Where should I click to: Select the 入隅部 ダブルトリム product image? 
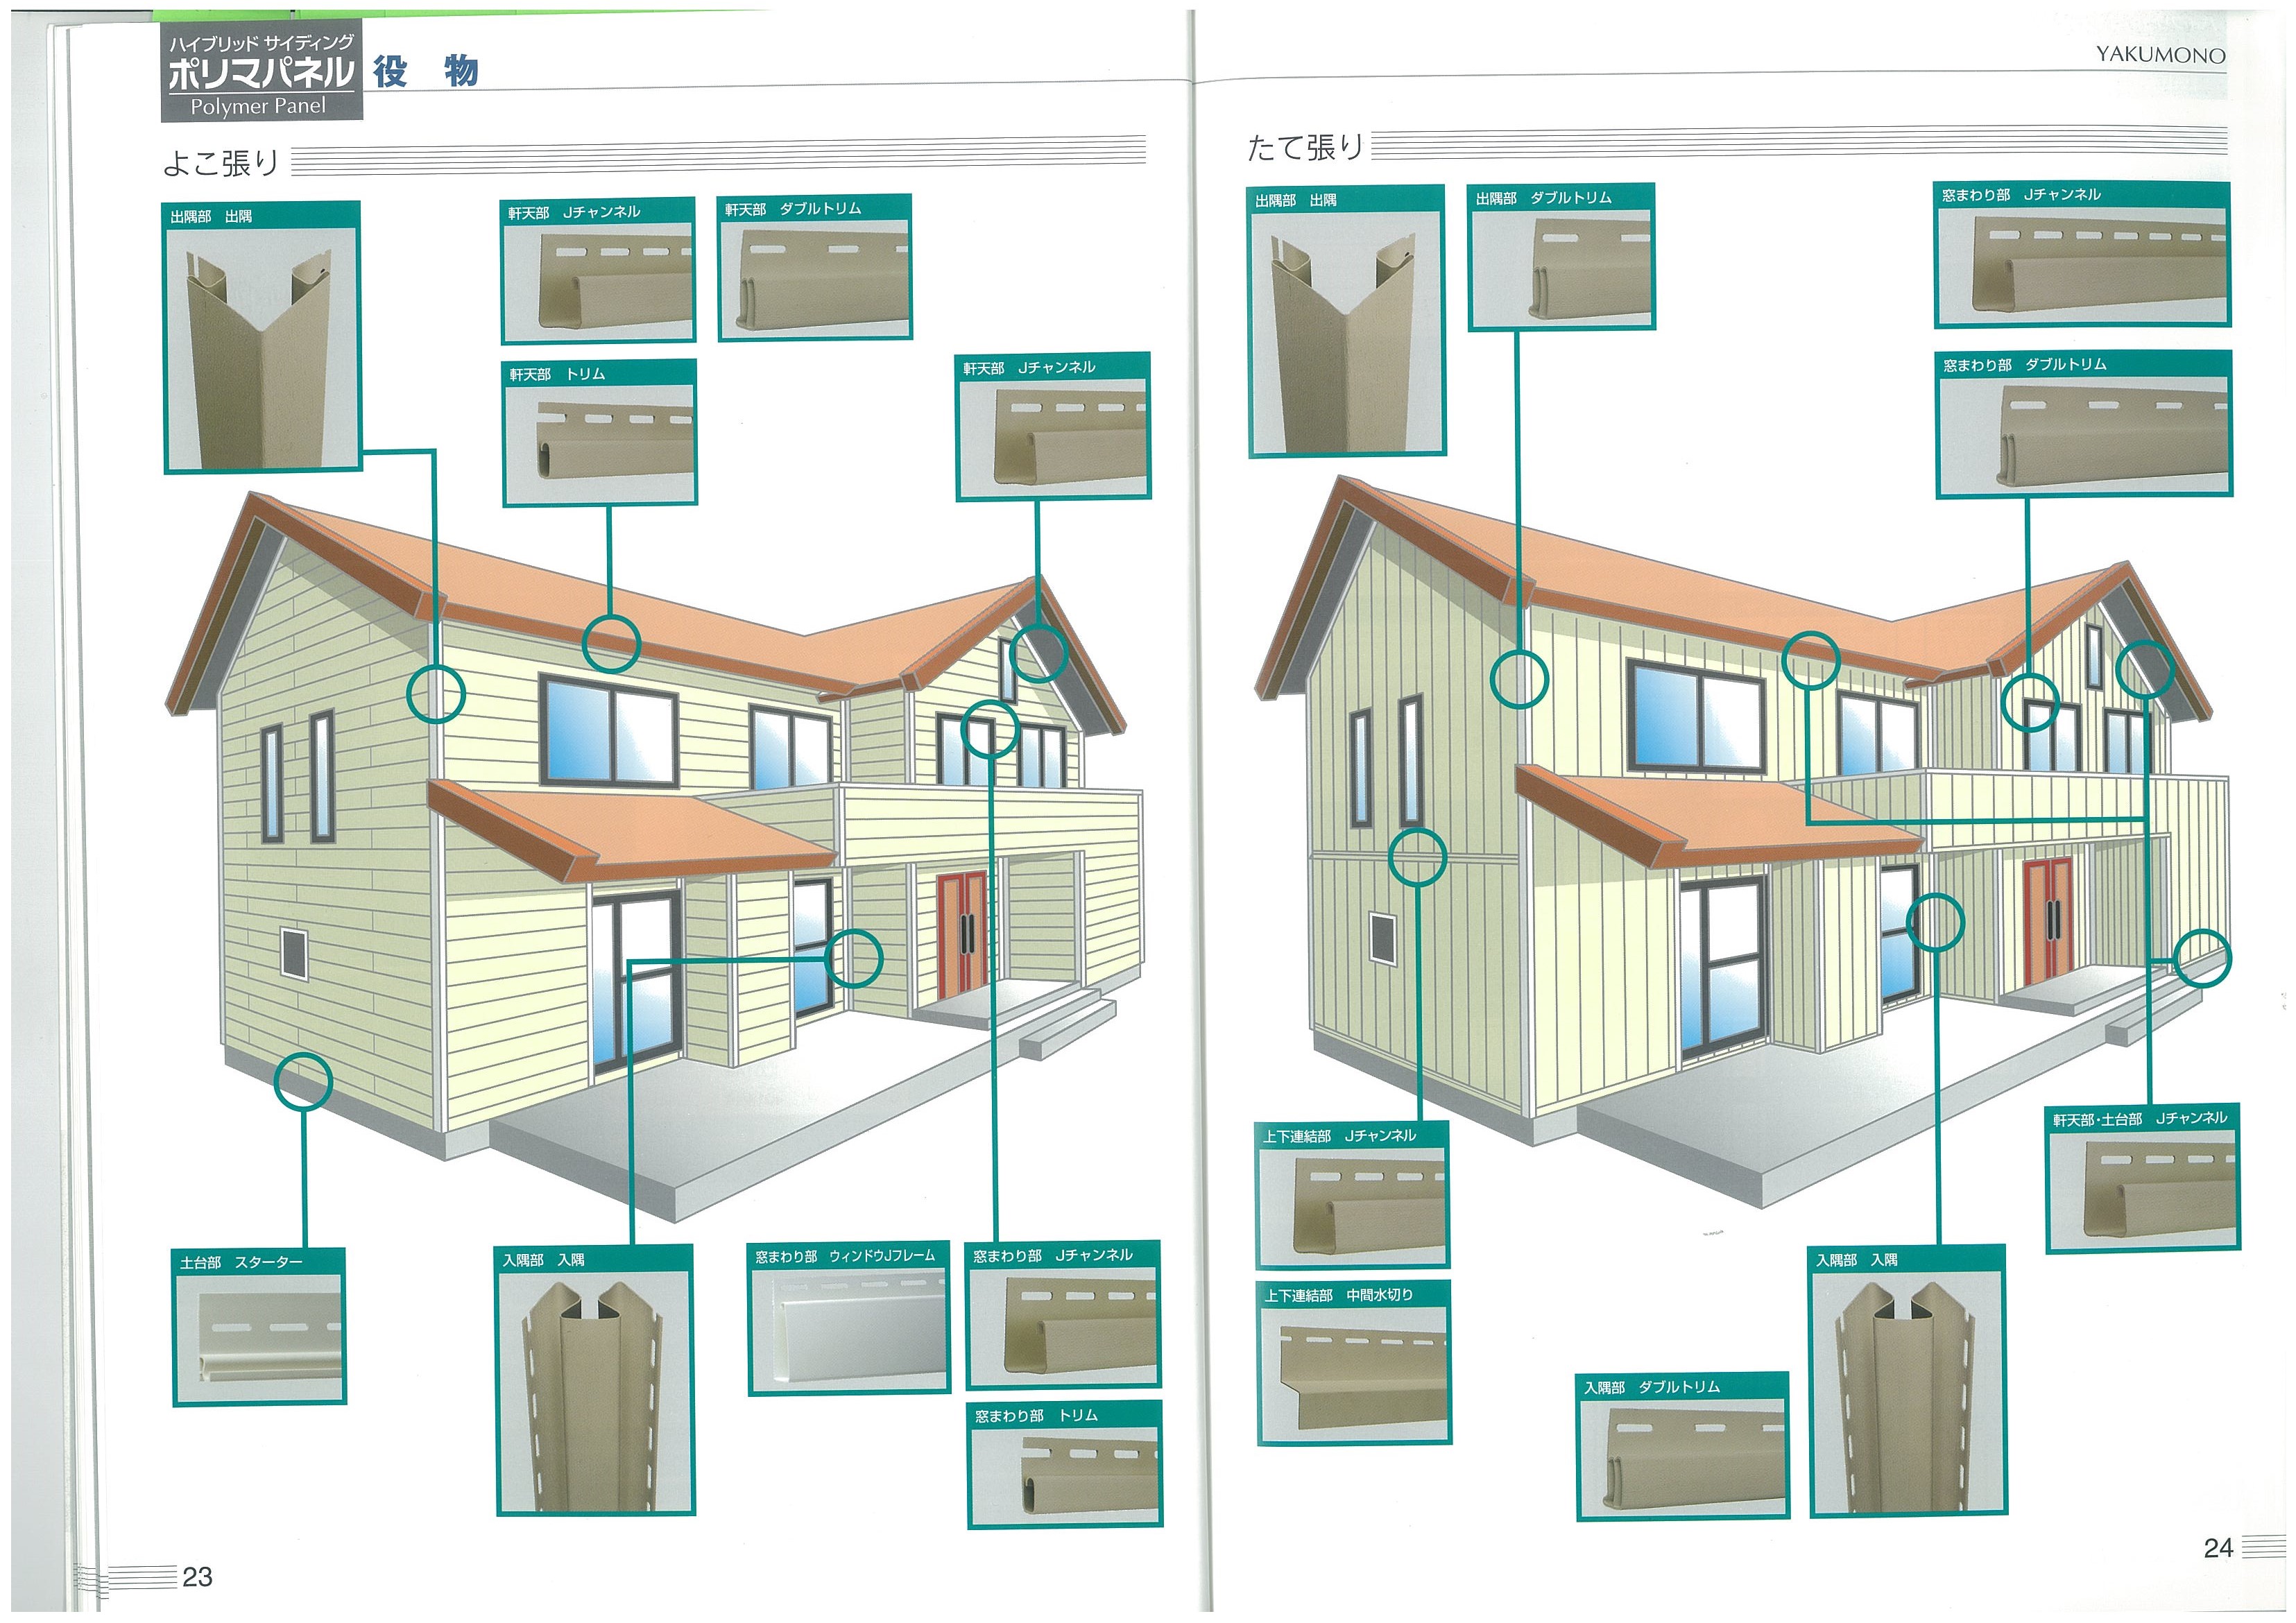pyautogui.click(x=1682, y=1456)
